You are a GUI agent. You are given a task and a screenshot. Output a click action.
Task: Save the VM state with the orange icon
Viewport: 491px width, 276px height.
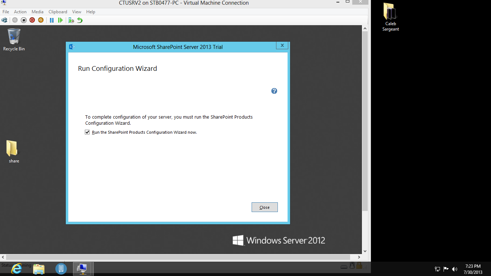coord(41,20)
